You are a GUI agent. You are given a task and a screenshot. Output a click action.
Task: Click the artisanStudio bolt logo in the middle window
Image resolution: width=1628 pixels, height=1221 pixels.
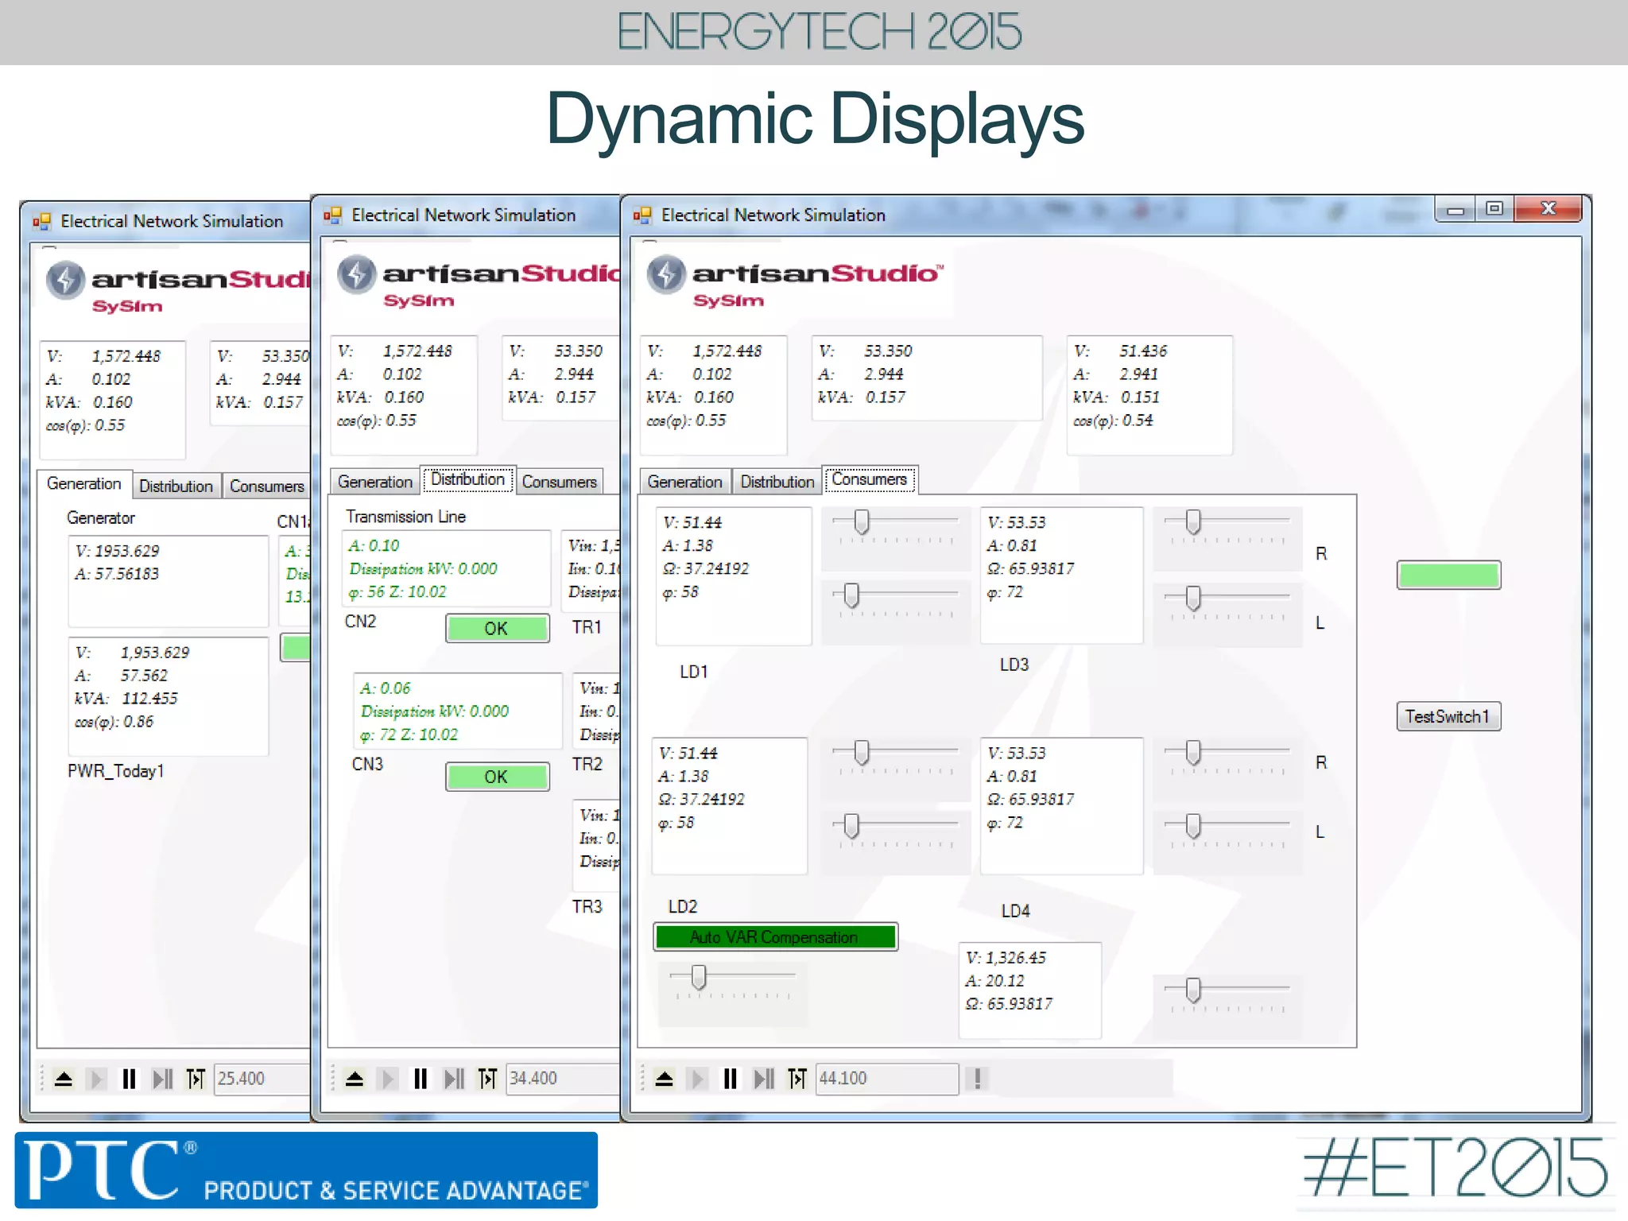tap(357, 275)
